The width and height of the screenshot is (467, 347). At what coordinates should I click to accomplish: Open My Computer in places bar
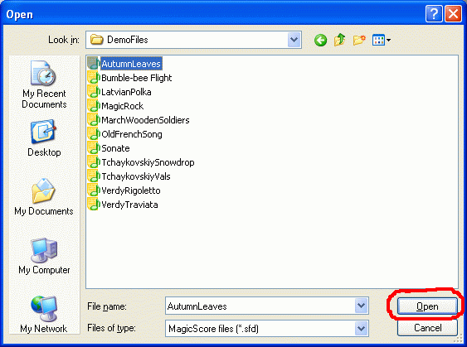point(44,256)
